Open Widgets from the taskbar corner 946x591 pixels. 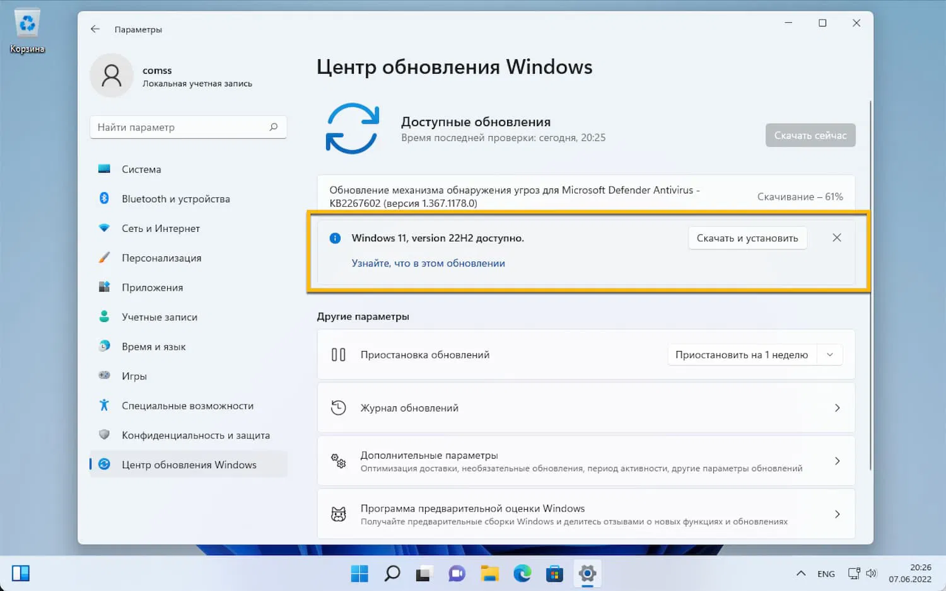click(21, 573)
